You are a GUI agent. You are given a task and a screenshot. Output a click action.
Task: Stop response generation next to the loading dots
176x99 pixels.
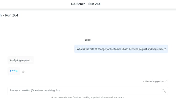tap(23, 71)
